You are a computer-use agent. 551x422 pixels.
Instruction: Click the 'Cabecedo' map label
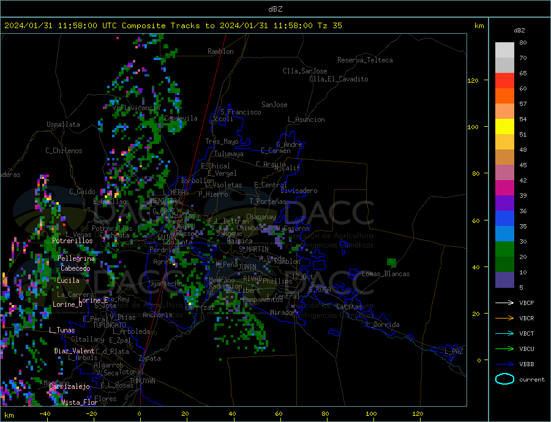(x=75, y=268)
